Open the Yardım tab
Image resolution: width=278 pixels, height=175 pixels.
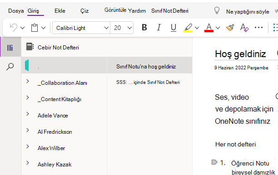[137, 11]
